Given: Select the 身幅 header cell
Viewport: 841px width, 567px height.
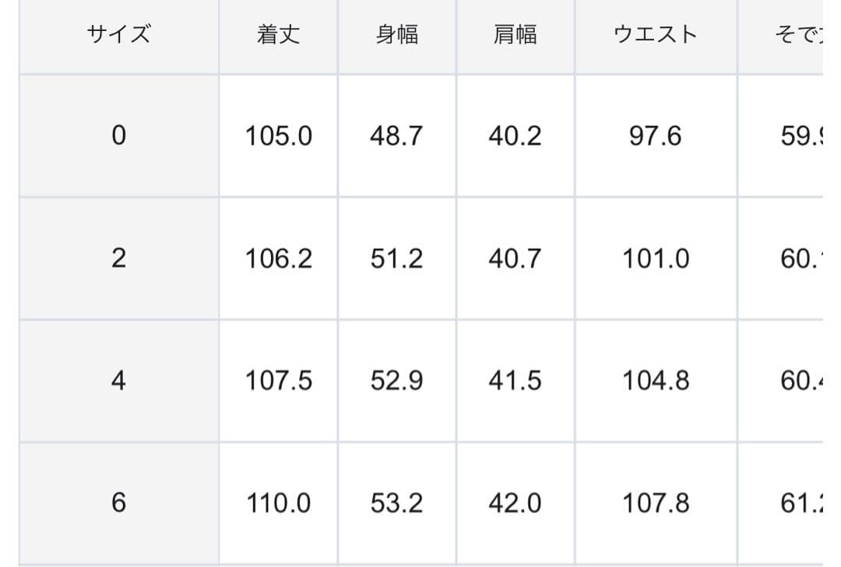Looking at the screenshot, I should pos(396,35).
